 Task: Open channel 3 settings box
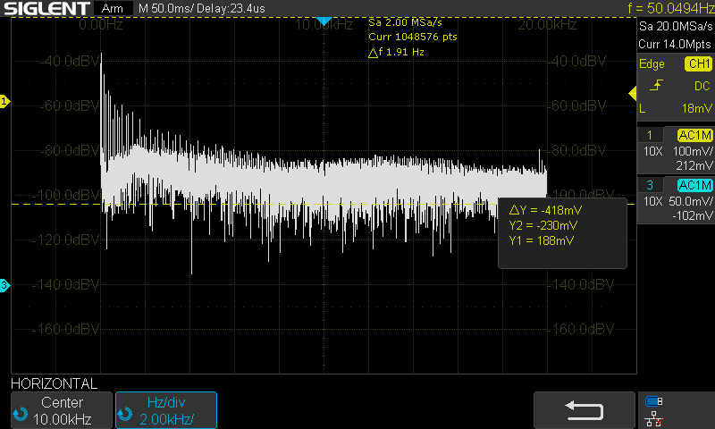pos(676,200)
